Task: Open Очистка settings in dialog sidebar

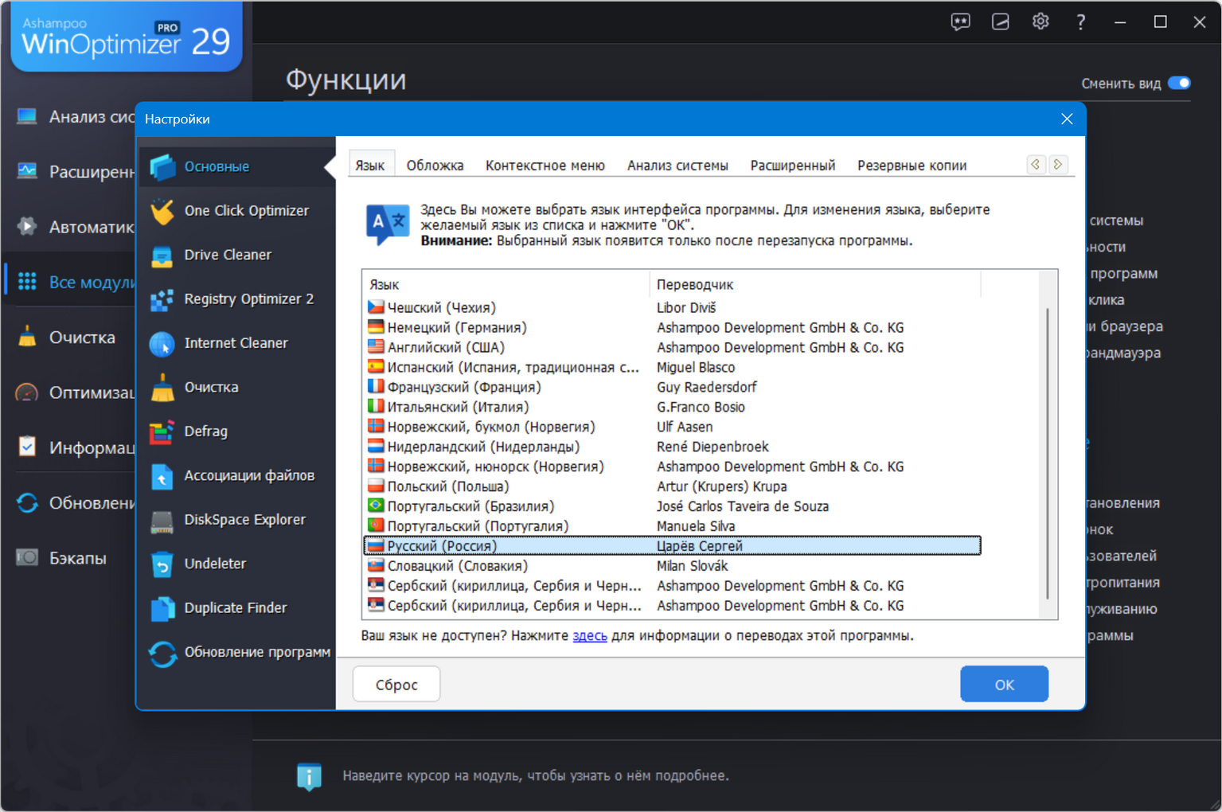Action: coord(236,388)
